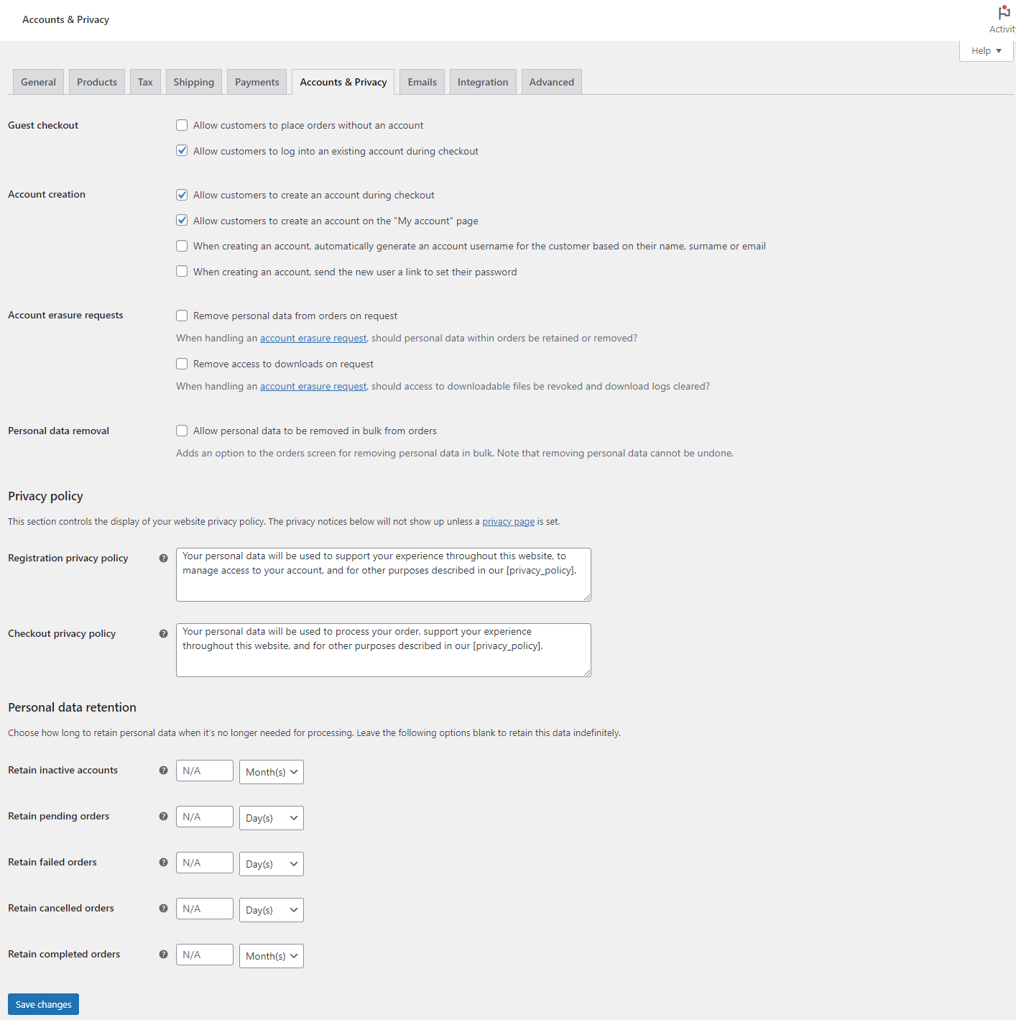
Task: Select the Accounts & Privacy tab
Action: (343, 82)
